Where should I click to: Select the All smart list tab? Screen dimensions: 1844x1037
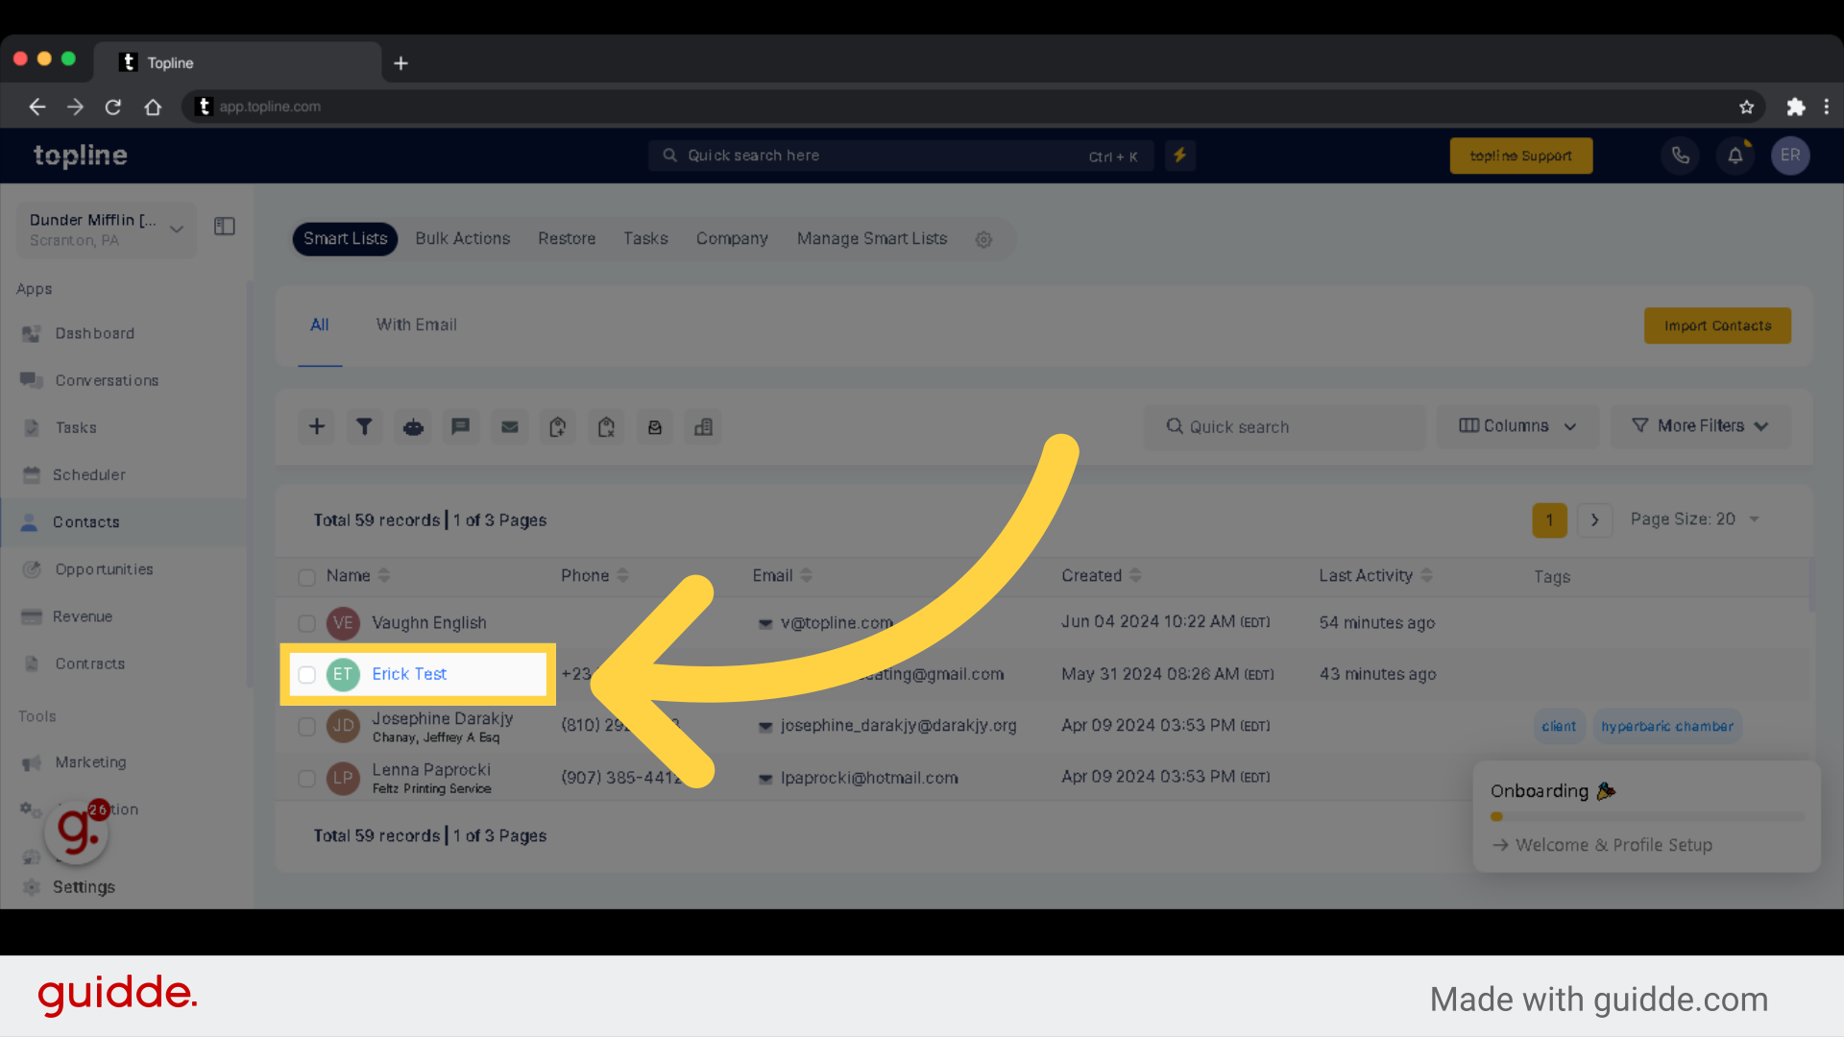320,326
